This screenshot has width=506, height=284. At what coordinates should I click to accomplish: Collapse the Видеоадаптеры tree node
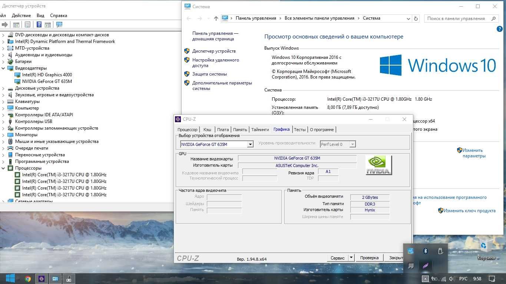click(3, 68)
